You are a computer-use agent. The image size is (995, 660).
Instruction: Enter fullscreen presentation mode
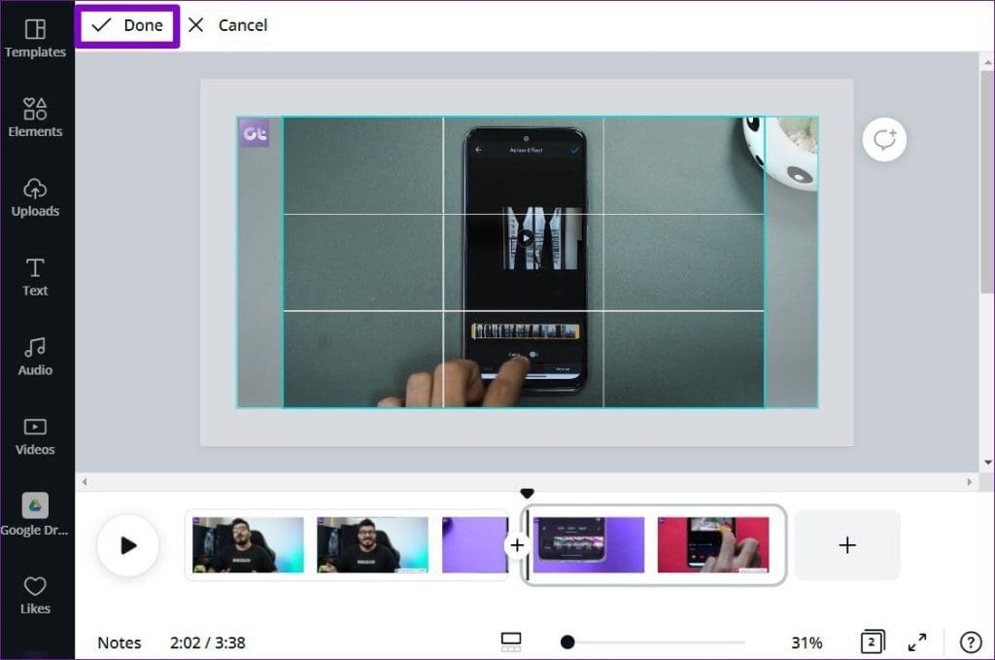click(x=917, y=642)
